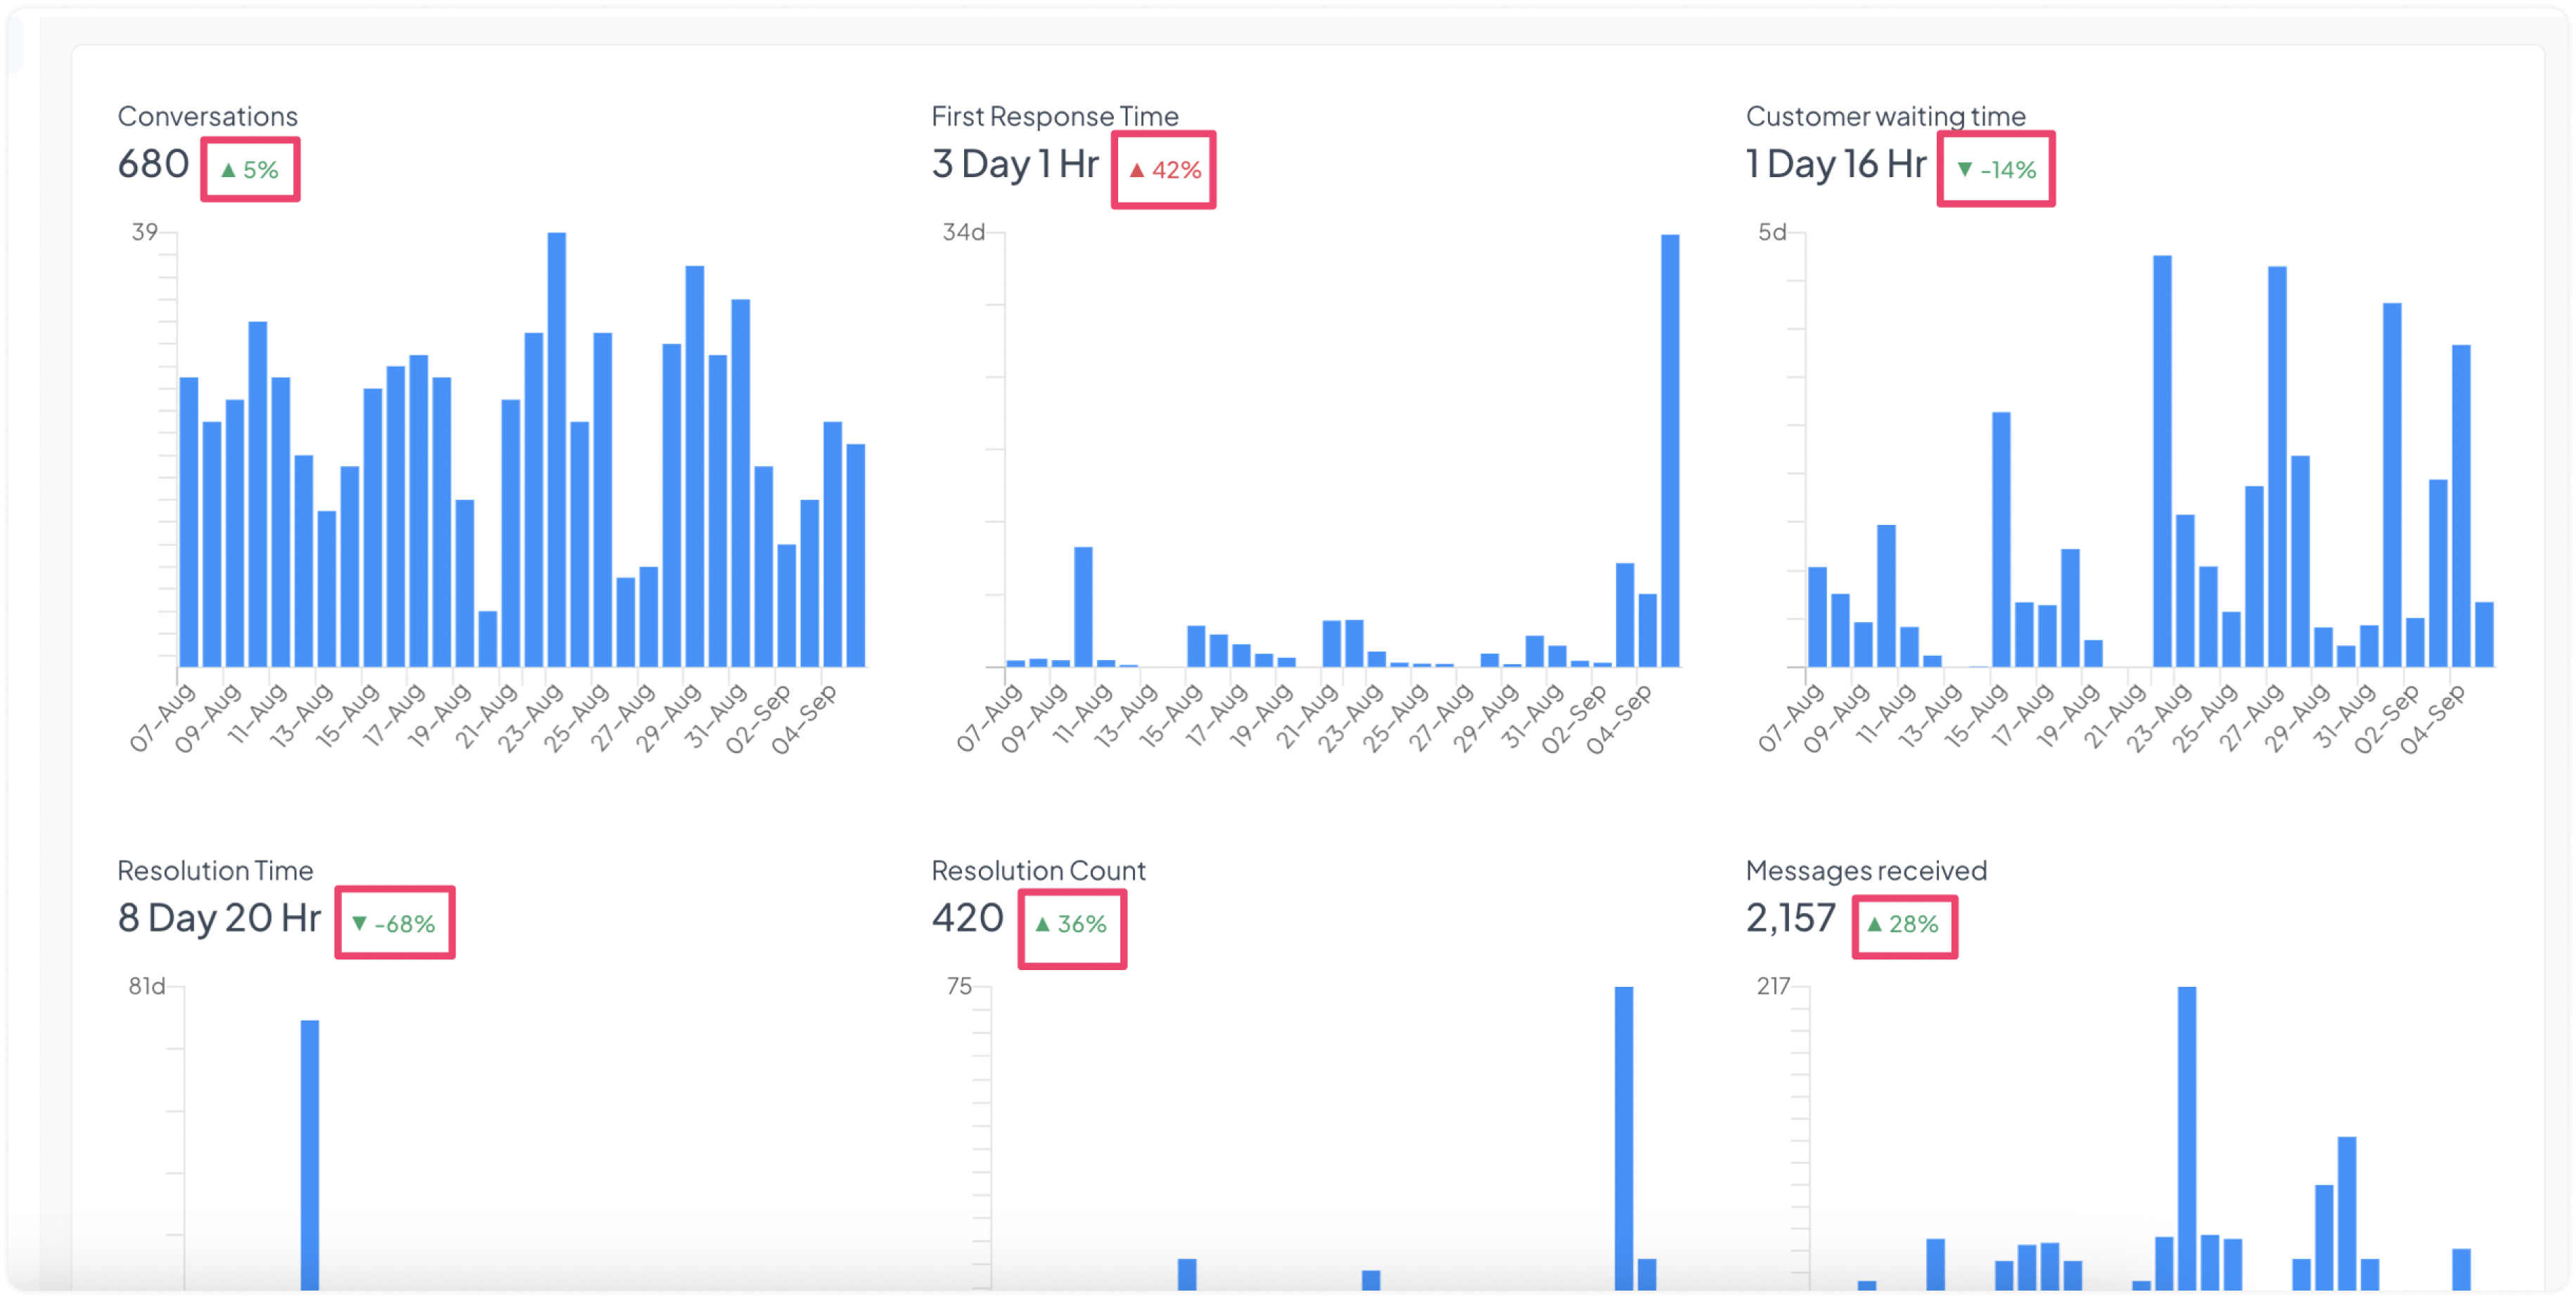Open the First Response Time metric title
Screen dimensions: 2576x1299
[x=1054, y=116]
